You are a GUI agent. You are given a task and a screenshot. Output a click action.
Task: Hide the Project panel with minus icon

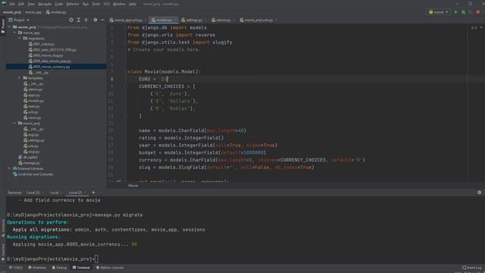pyautogui.click(x=103, y=20)
